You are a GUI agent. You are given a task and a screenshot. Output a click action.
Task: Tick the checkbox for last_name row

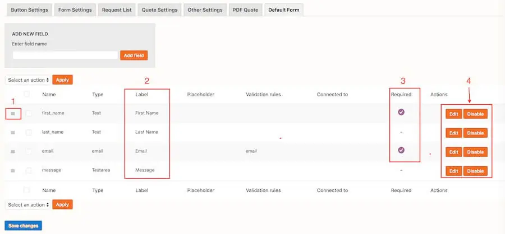29,132
